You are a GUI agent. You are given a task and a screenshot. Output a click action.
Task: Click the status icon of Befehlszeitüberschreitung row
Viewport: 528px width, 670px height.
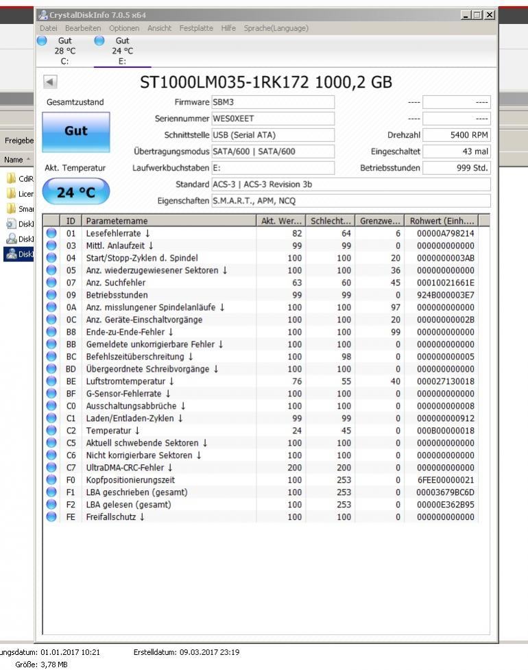(51, 357)
